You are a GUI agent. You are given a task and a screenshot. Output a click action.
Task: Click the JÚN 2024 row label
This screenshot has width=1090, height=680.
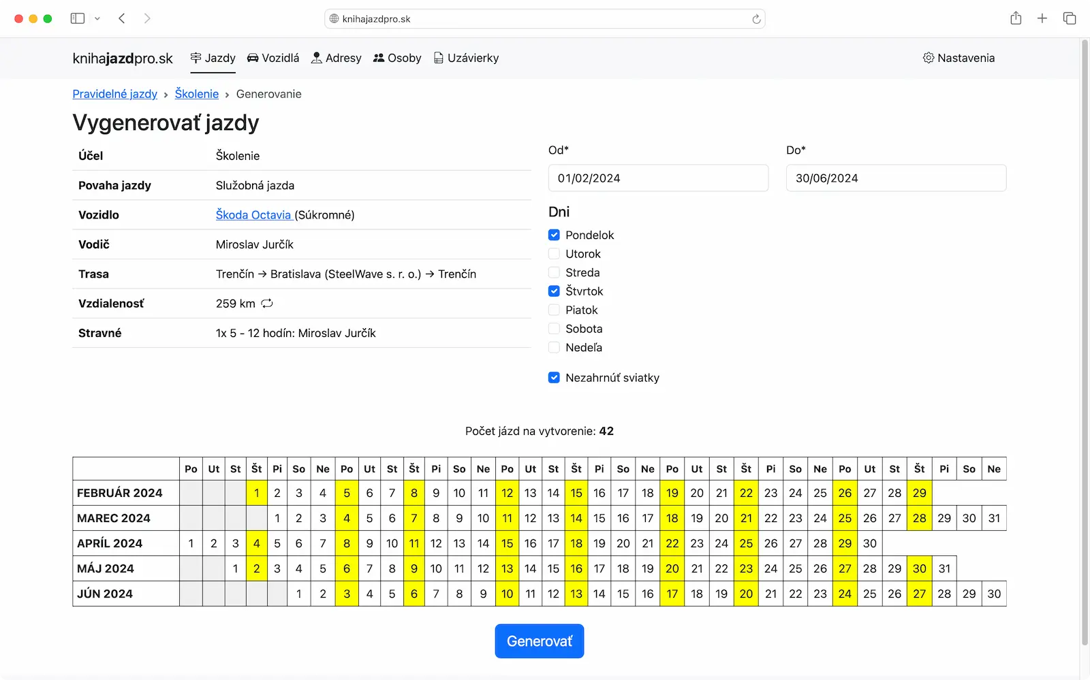pyautogui.click(x=105, y=594)
